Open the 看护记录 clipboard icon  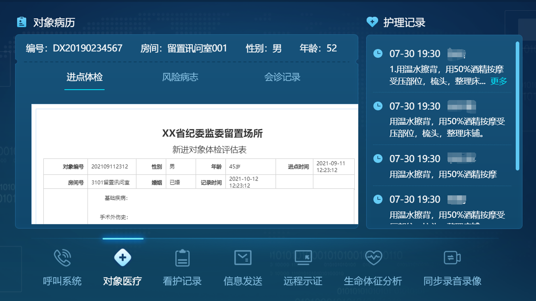182,257
